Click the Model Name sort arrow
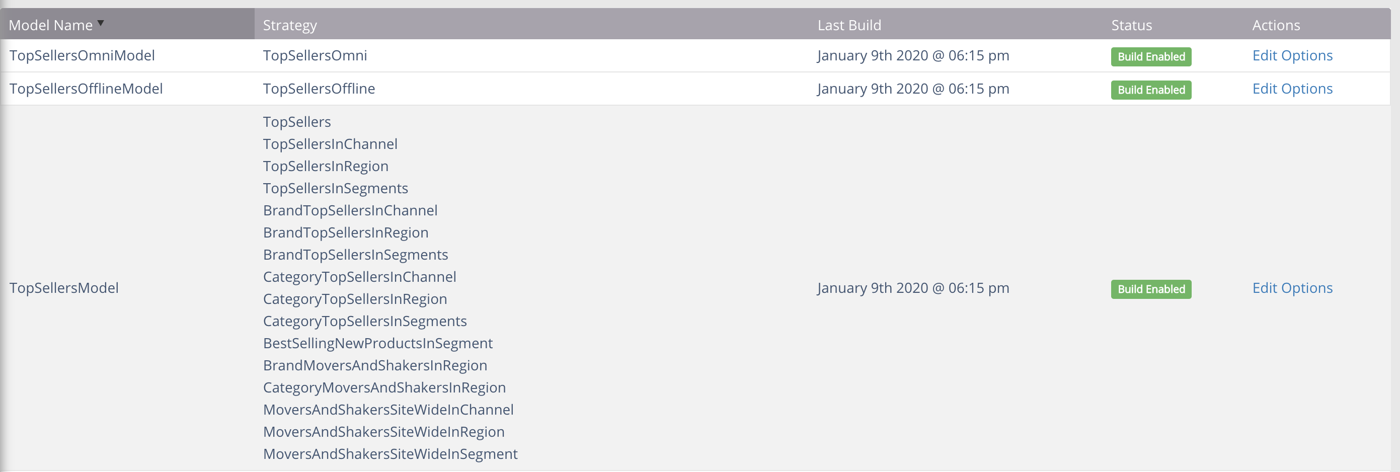Image resolution: width=1400 pixels, height=472 pixels. [x=101, y=23]
